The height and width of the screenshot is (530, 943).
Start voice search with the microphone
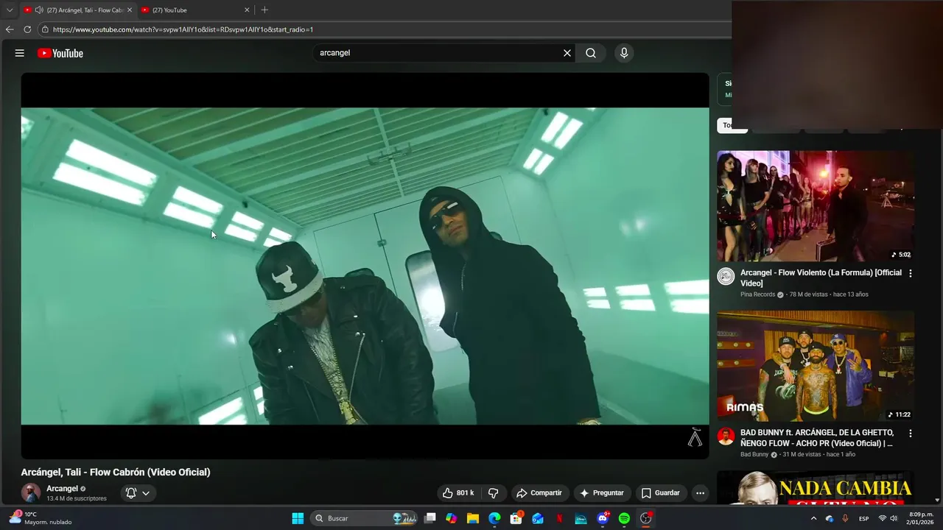(624, 53)
